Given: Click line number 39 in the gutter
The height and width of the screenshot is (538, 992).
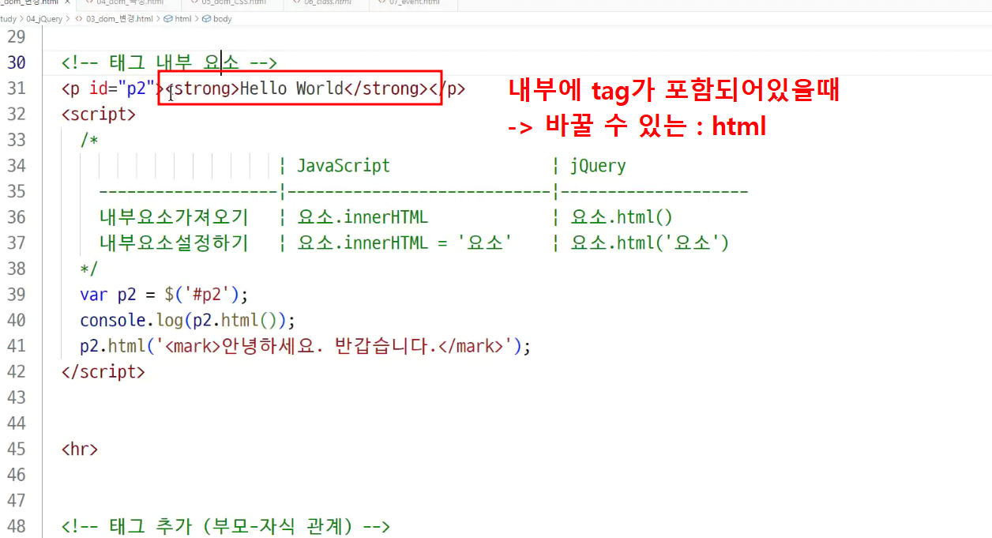Looking at the screenshot, I should [x=17, y=295].
